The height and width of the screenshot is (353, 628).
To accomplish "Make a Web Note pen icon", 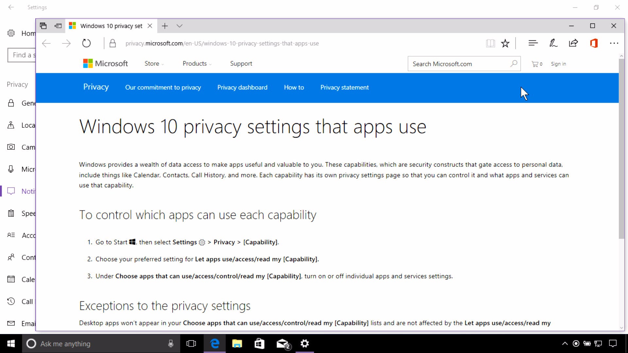I will tap(553, 43).
